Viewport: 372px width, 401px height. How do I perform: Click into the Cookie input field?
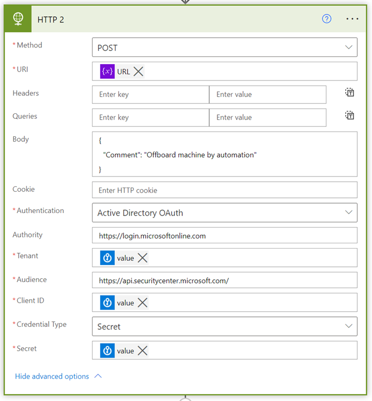point(225,190)
